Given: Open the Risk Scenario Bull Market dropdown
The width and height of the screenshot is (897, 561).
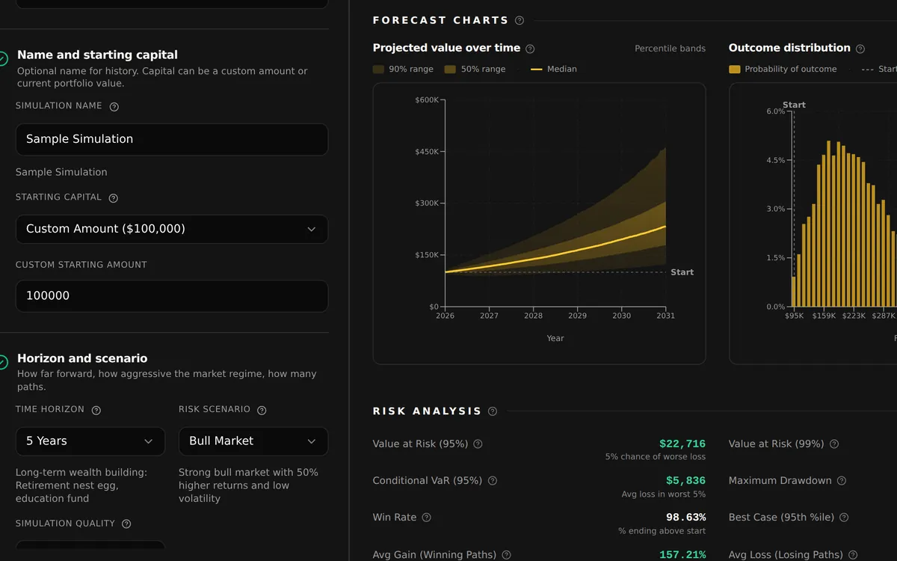Looking at the screenshot, I should tap(253, 441).
